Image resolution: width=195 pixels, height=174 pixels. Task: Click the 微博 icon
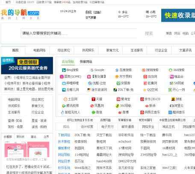pyautogui.click(x=120, y=112)
